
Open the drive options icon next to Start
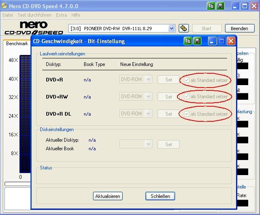pos(184,28)
